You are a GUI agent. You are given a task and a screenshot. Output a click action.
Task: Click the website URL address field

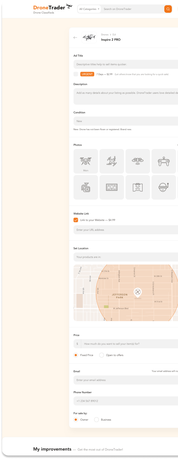point(126,230)
